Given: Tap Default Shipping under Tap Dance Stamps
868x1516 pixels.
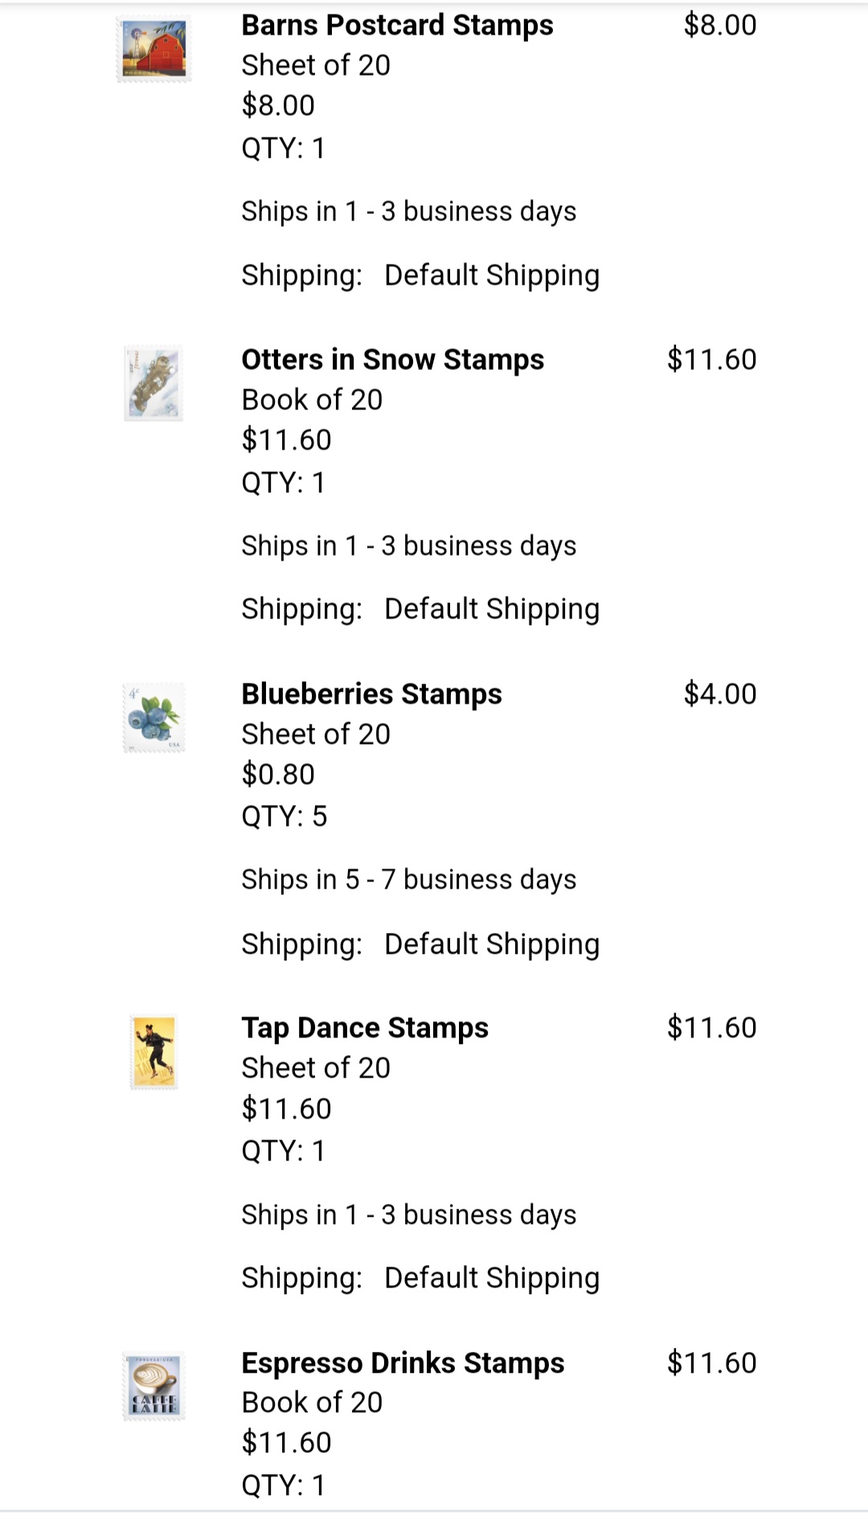Looking at the screenshot, I should coord(492,1278).
